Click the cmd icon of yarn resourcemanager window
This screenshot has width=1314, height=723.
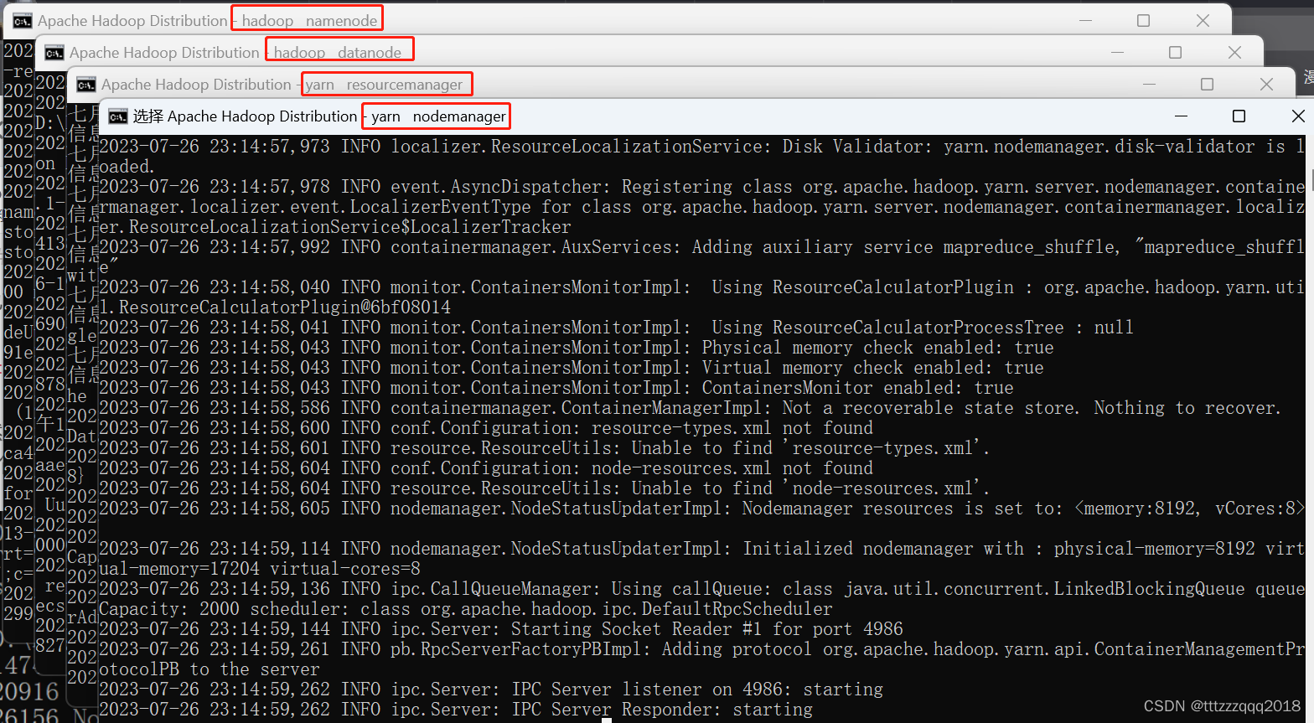point(86,85)
